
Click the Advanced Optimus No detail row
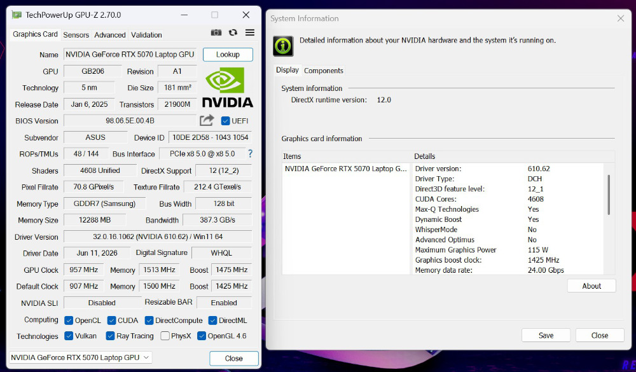point(508,240)
